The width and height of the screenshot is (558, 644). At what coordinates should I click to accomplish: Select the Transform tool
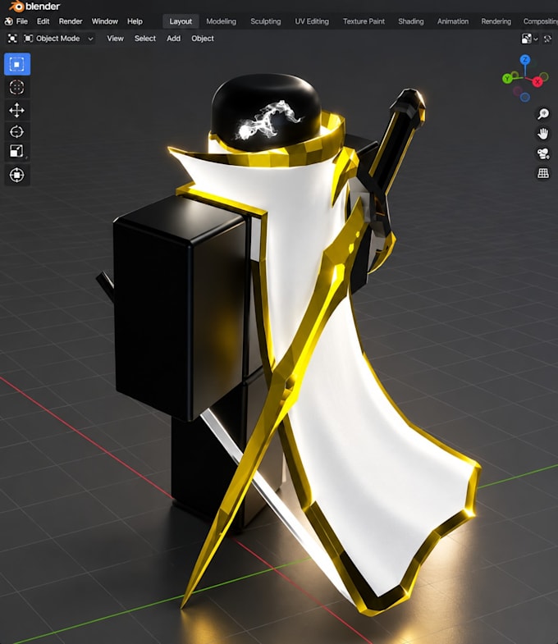tap(17, 175)
